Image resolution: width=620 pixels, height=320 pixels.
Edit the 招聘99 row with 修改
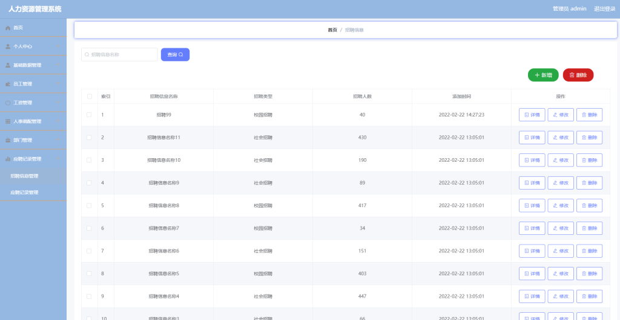click(561, 115)
